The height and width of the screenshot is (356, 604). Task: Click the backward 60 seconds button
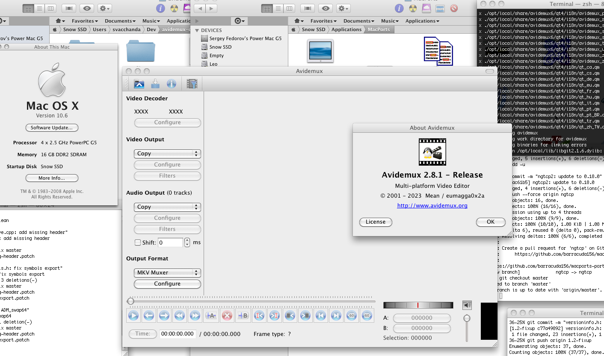[x=352, y=316]
